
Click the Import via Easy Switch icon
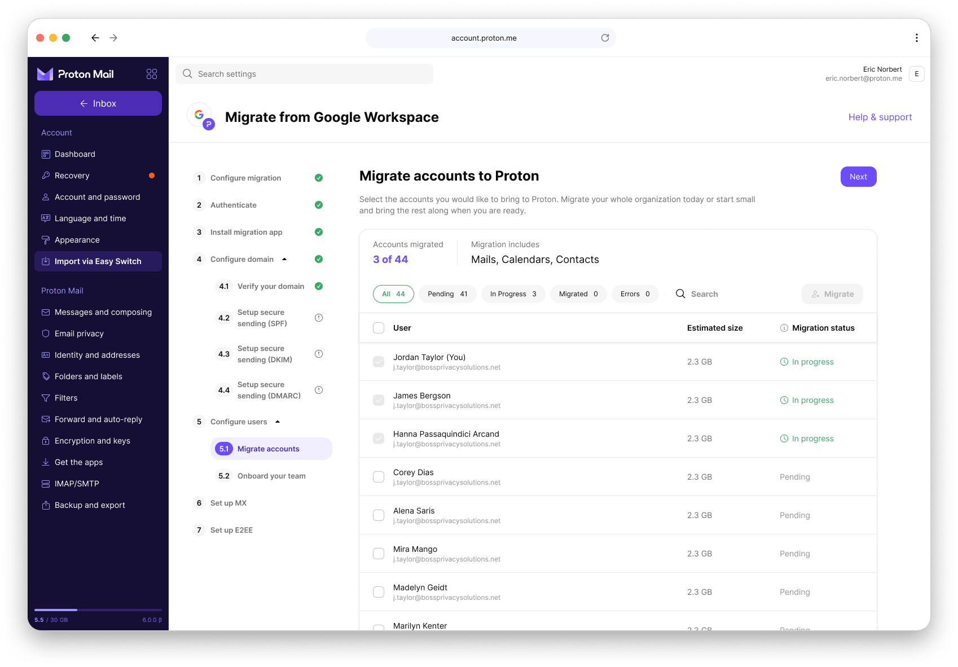[46, 261]
